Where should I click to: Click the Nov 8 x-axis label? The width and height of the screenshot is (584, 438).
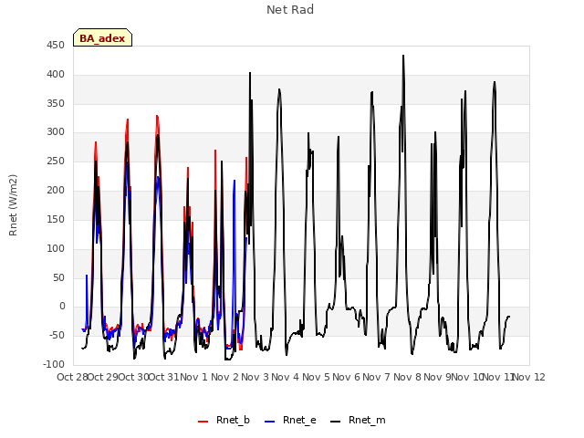coord(407,377)
